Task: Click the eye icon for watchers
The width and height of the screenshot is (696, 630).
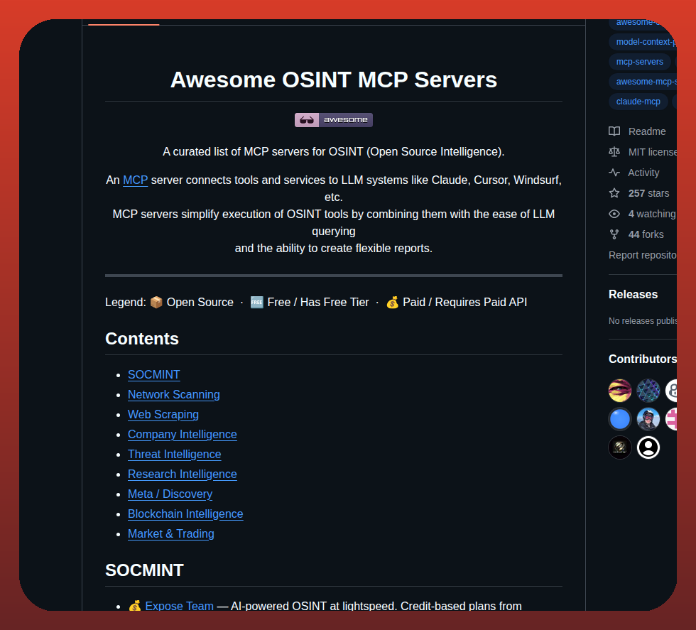Action: pyautogui.click(x=614, y=214)
